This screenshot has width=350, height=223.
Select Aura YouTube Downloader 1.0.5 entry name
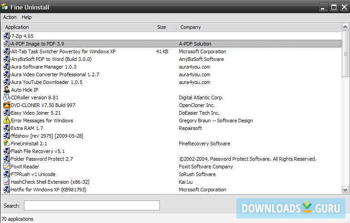point(47,82)
